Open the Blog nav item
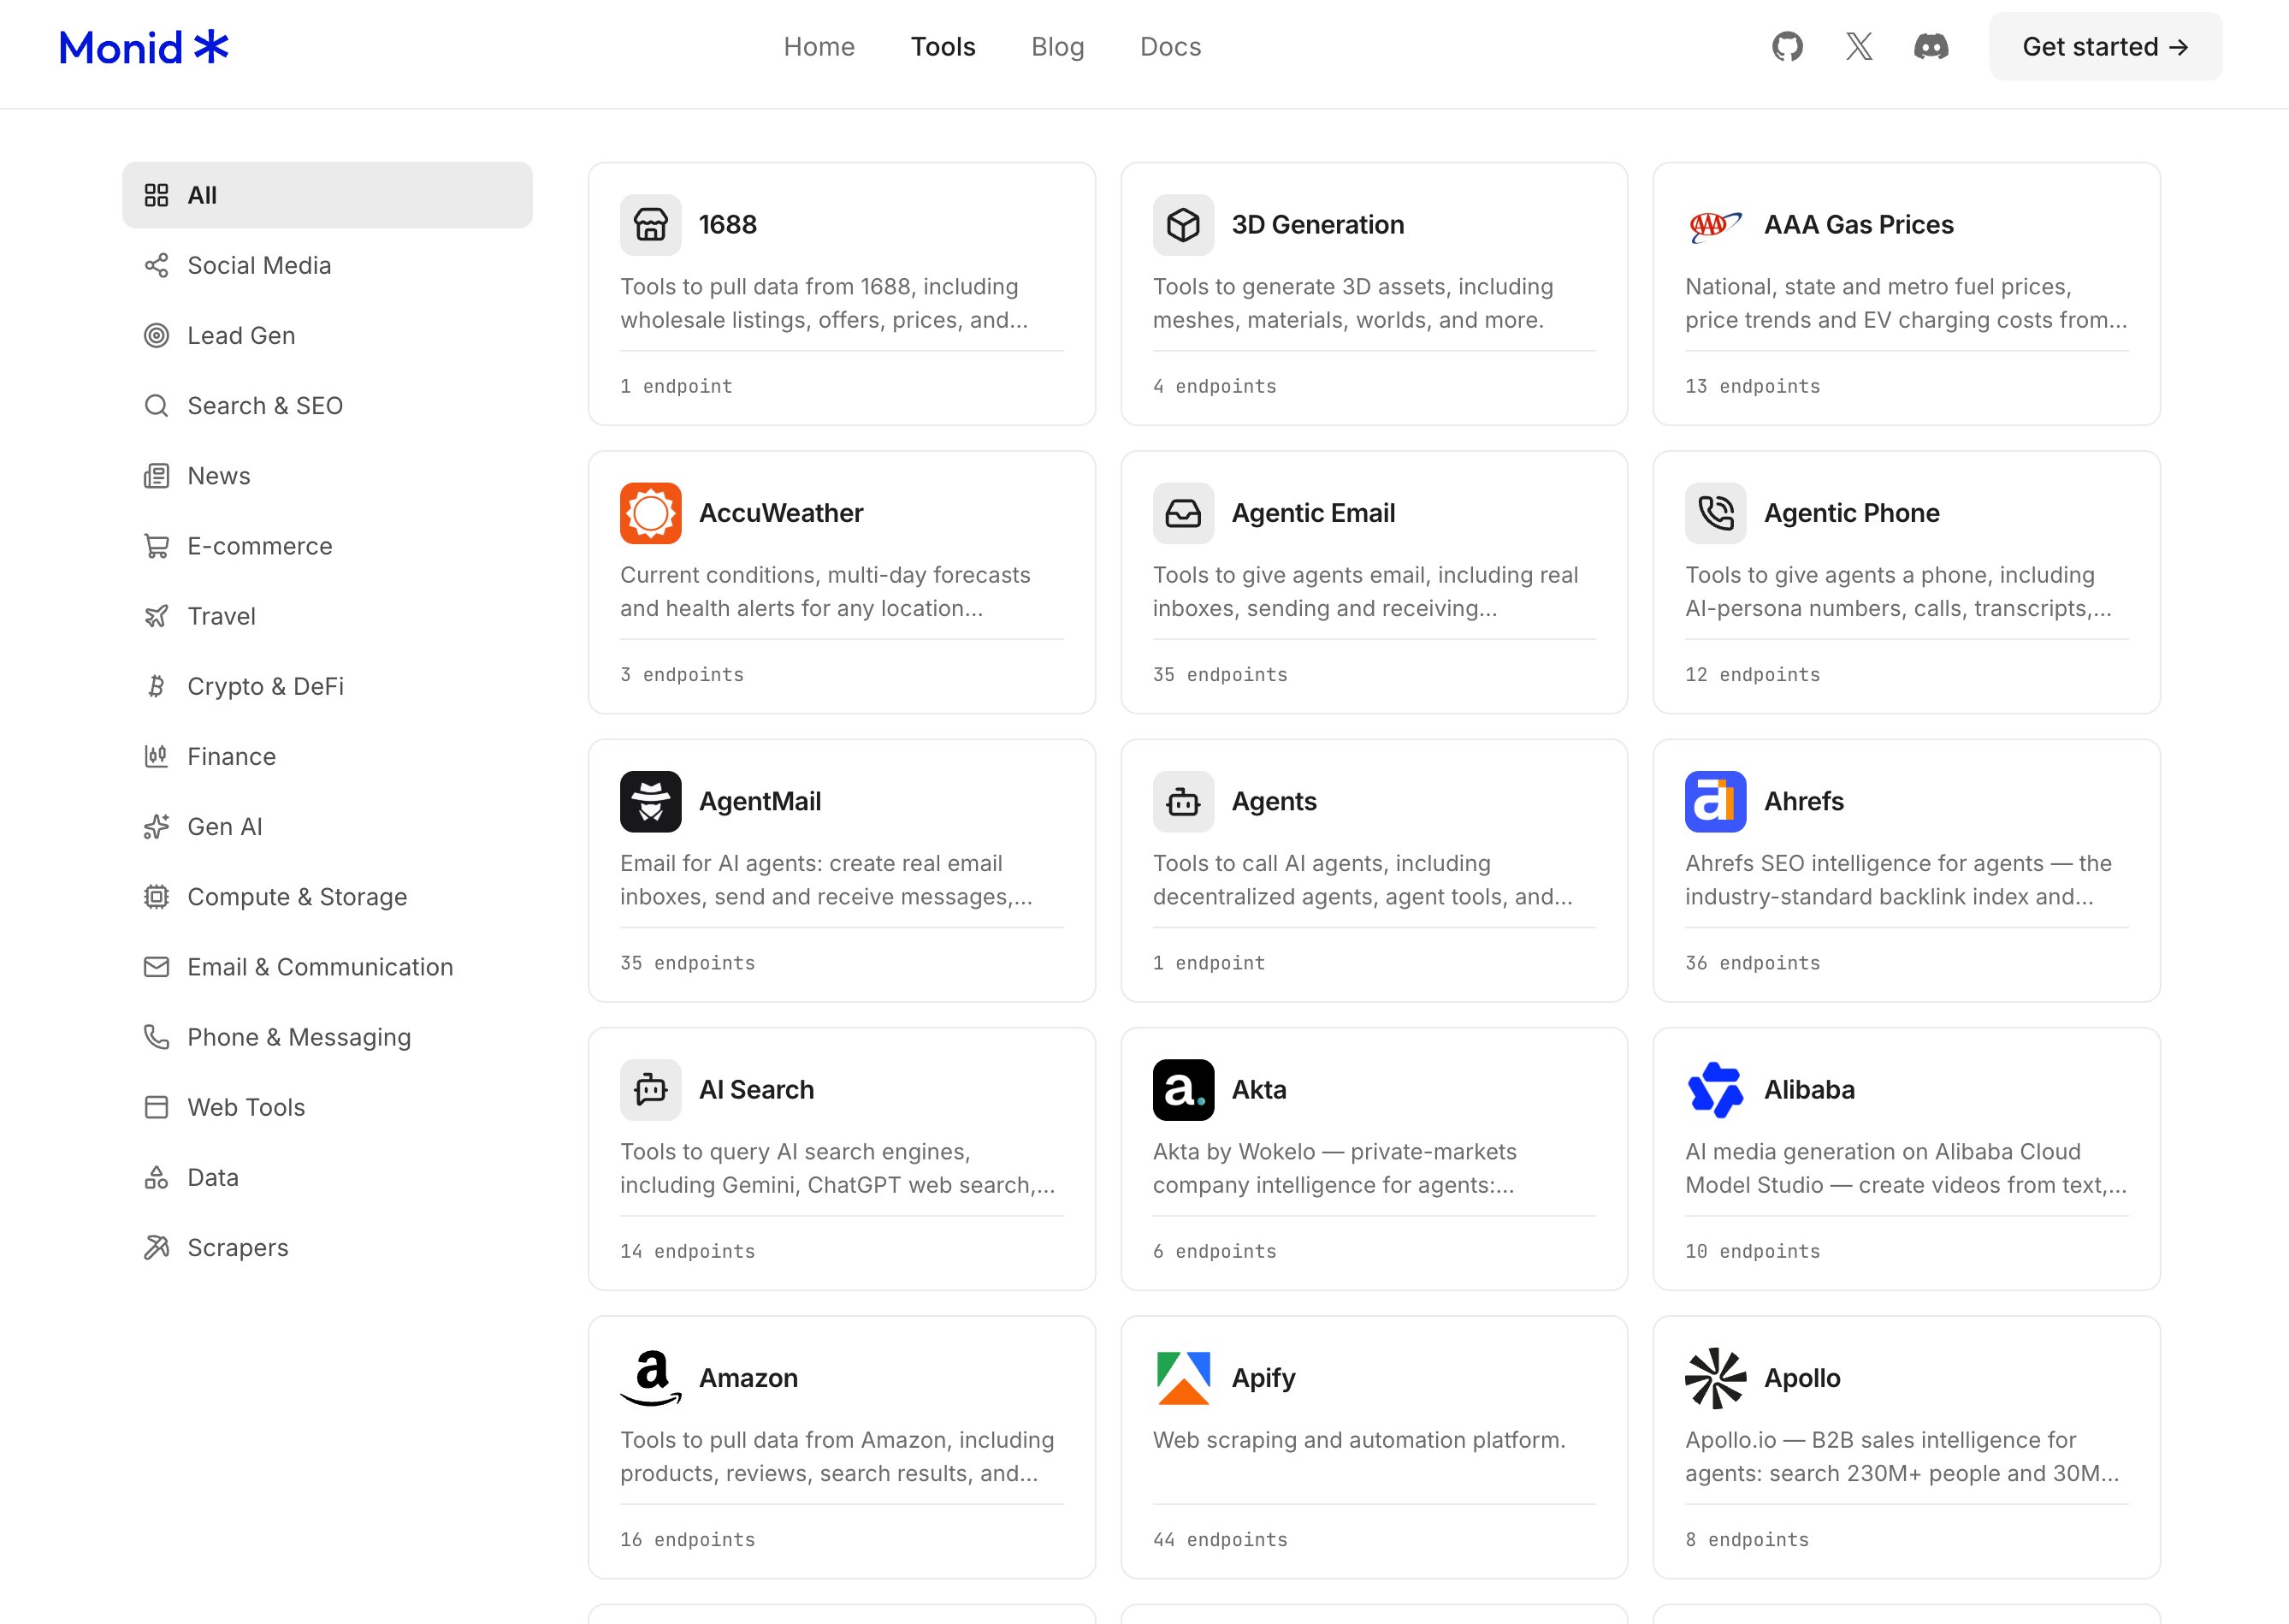 point(1057,46)
